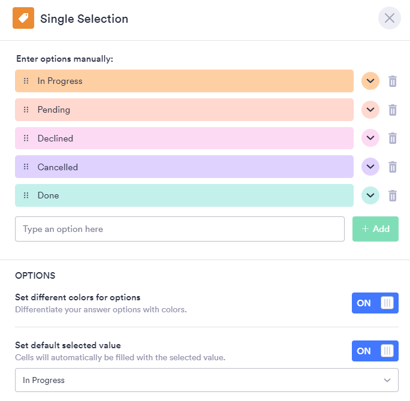Grab drag handle of In Progress option
This screenshot has width=410, height=401.
26,81
